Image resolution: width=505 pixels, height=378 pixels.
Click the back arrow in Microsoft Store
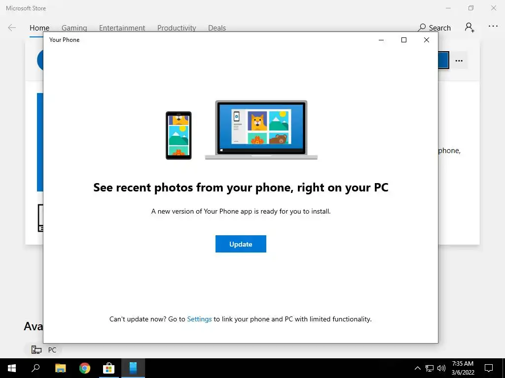12,28
